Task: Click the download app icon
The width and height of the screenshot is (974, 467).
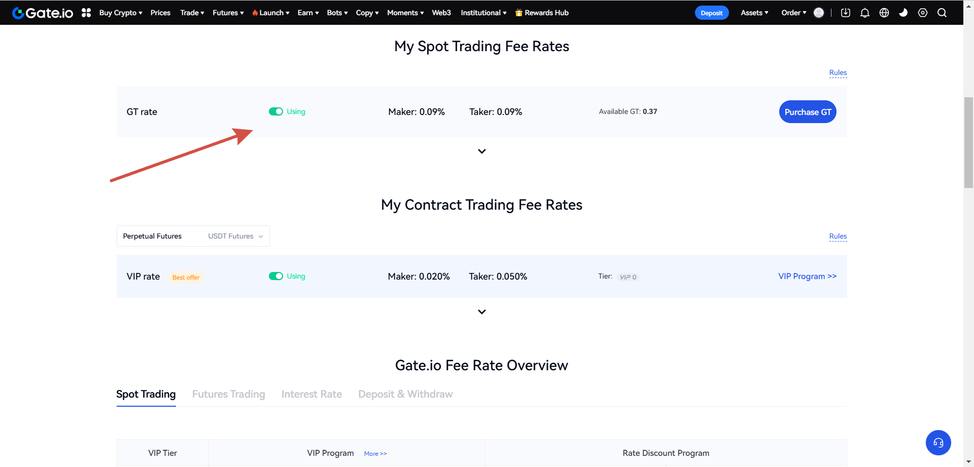Action: [845, 13]
